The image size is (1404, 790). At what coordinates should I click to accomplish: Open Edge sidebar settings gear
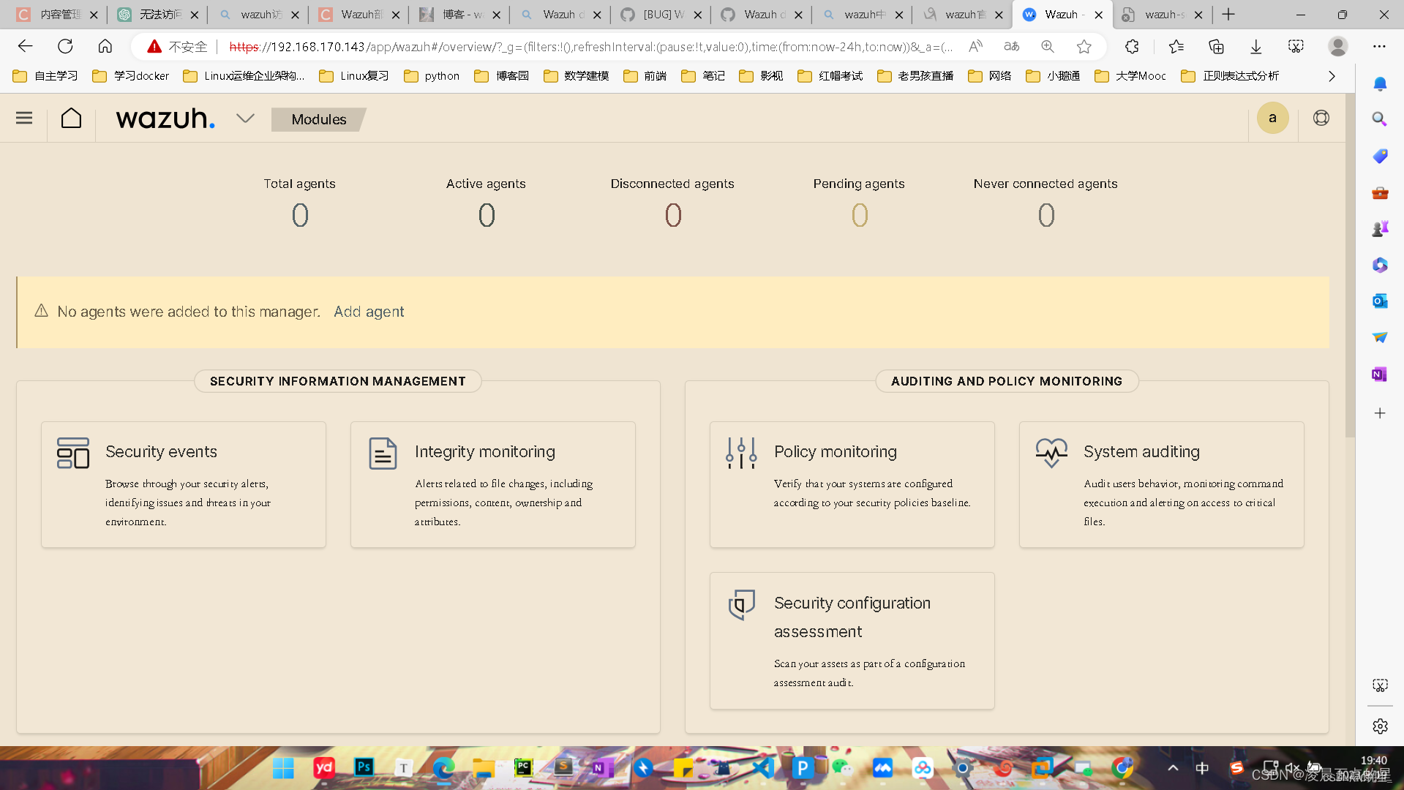point(1380,726)
